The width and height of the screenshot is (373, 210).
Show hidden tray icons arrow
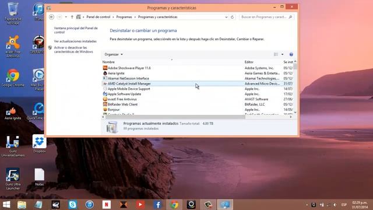307,205
